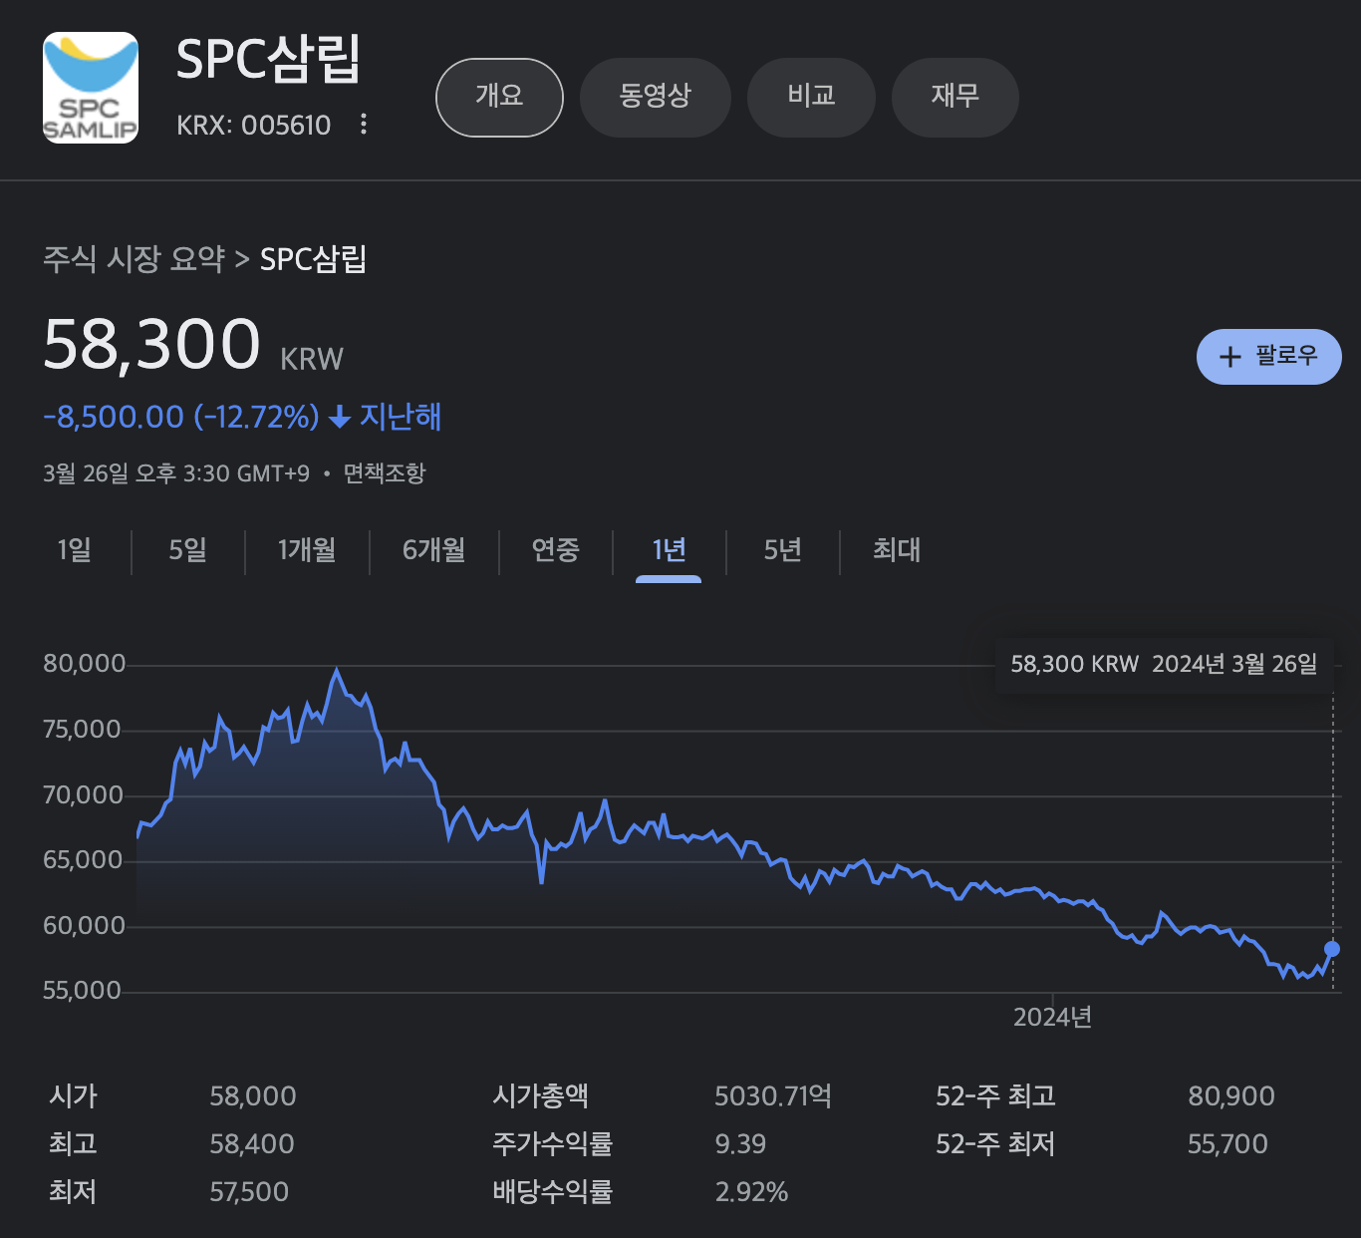Viewport: 1361px width, 1238px height.
Task: Select the 1년 chart range
Action: [x=669, y=550]
